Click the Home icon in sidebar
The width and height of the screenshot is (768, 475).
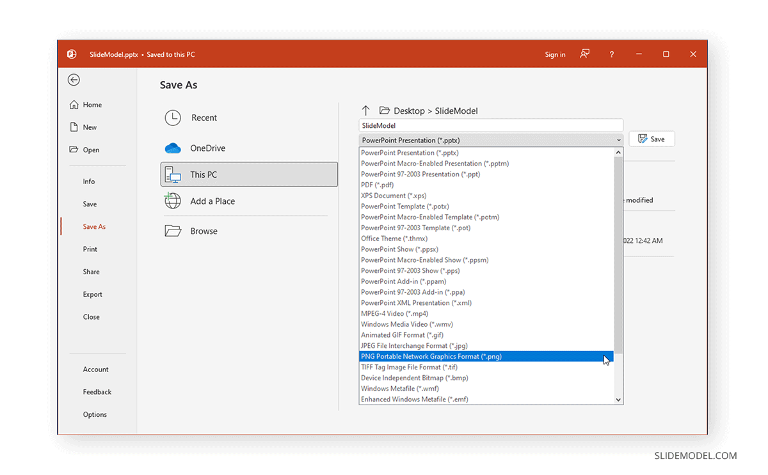[x=74, y=105]
